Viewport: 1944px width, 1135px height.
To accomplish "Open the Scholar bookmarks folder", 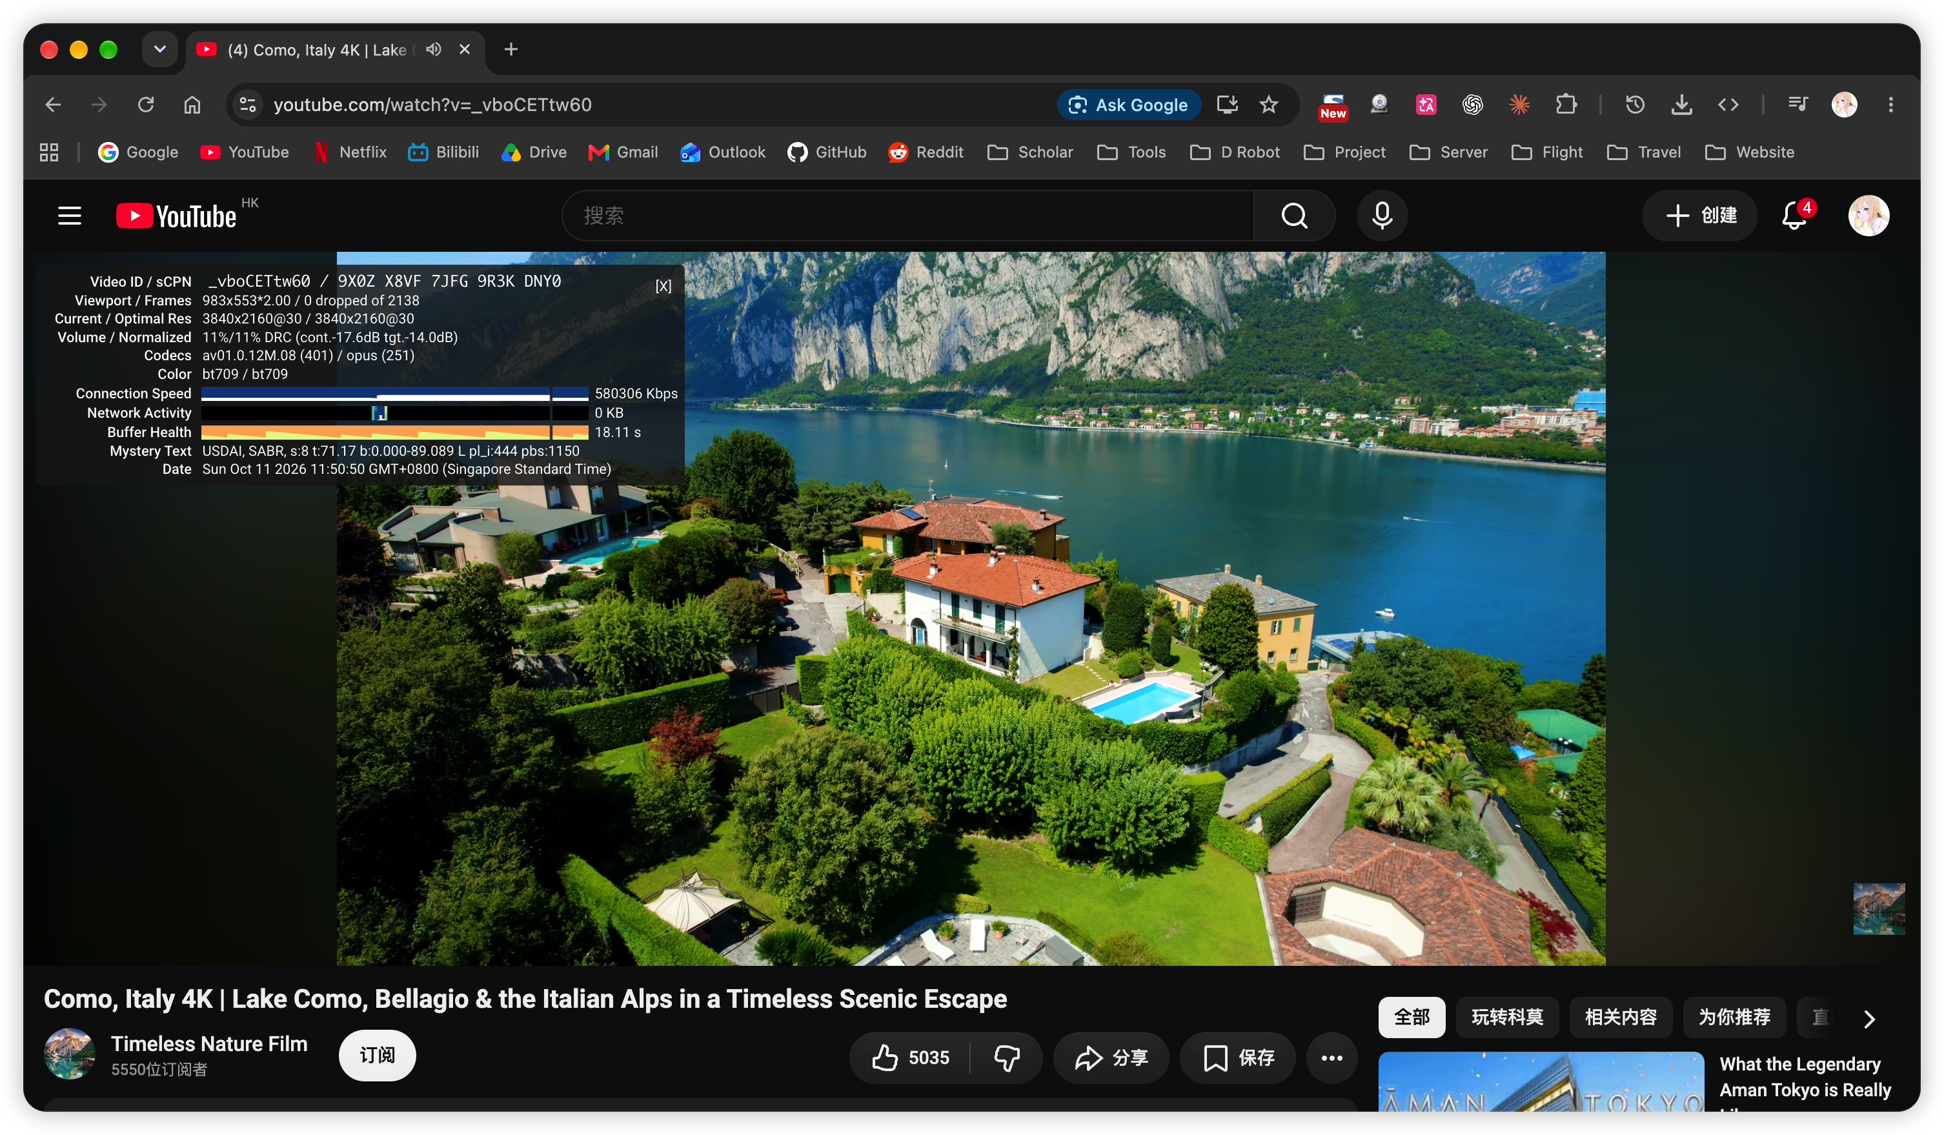I will pyautogui.click(x=1030, y=152).
